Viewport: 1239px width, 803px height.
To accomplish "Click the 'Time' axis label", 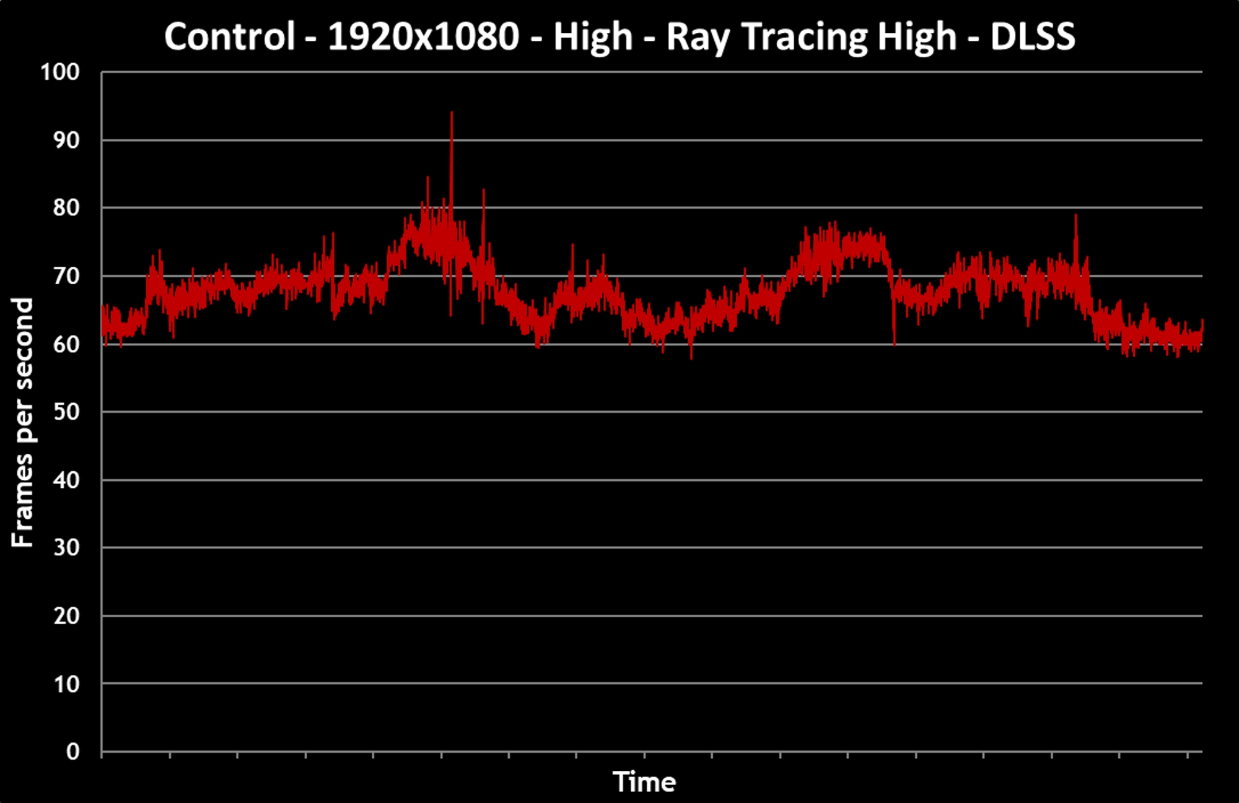I will 644,782.
